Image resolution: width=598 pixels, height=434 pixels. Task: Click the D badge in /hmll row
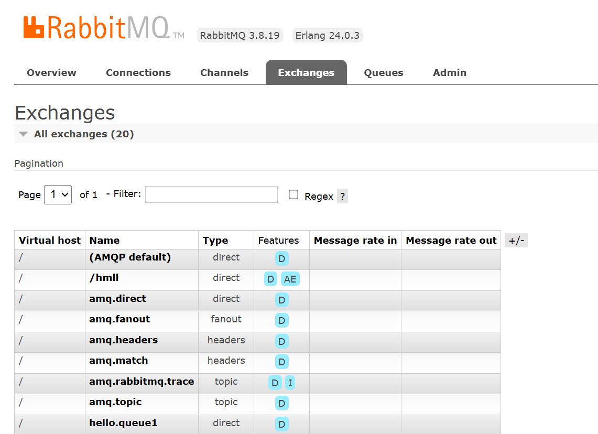point(271,279)
